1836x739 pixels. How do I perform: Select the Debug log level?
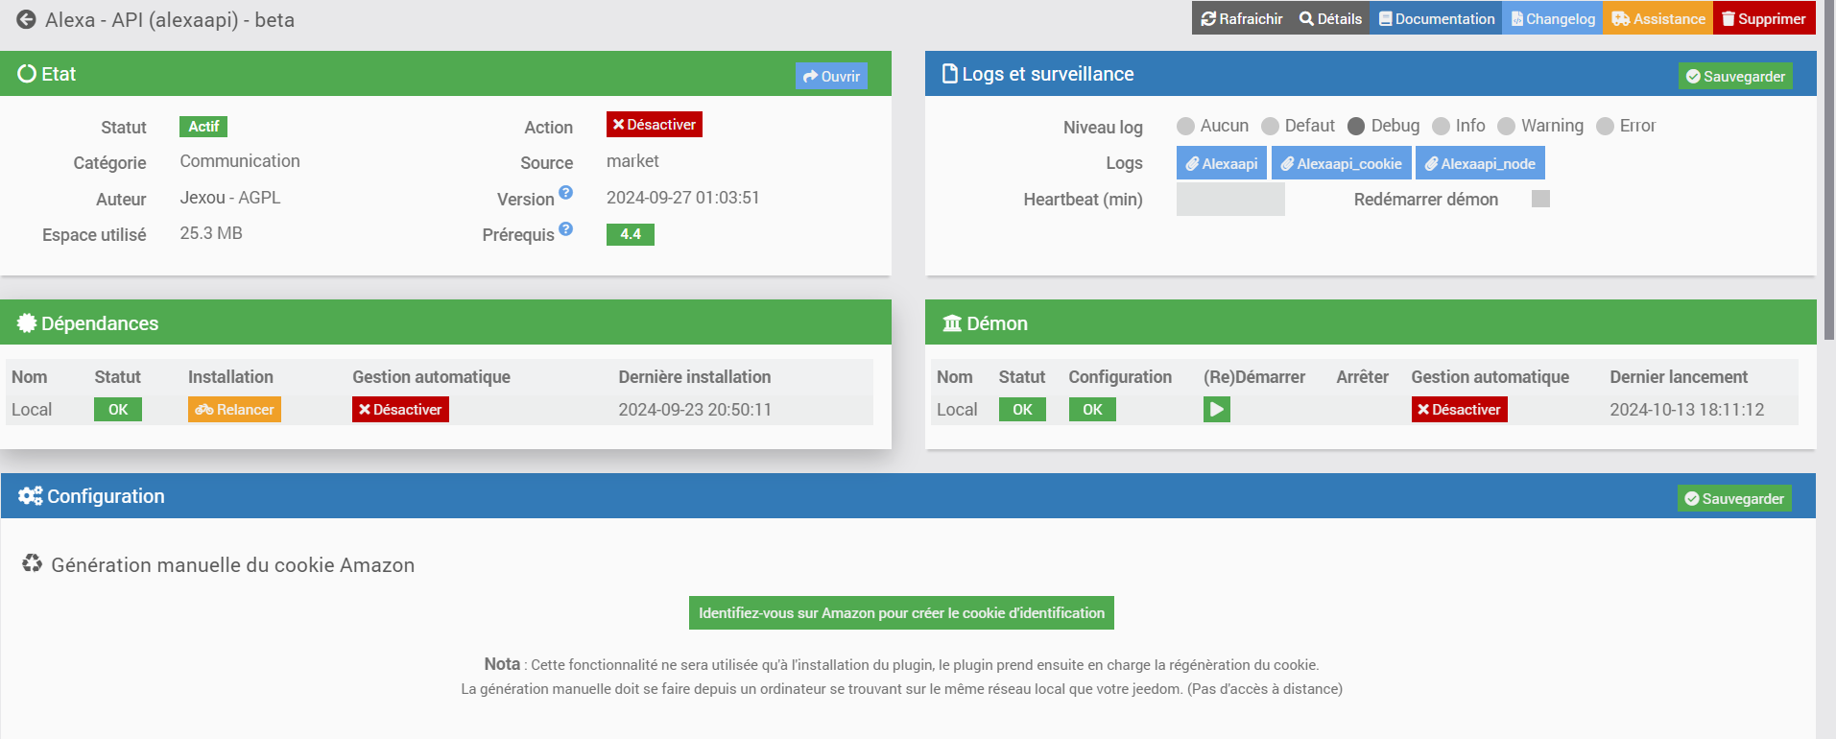point(1356,127)
